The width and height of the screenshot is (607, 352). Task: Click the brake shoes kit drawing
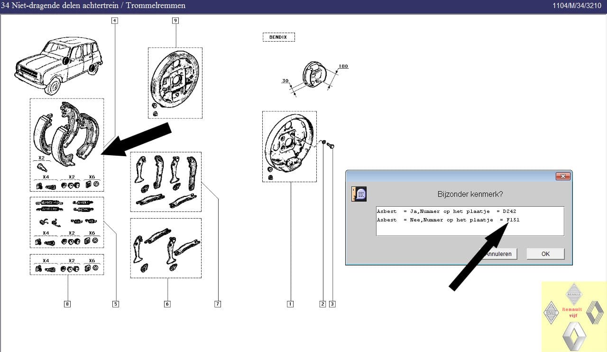[x=66, y=132]
